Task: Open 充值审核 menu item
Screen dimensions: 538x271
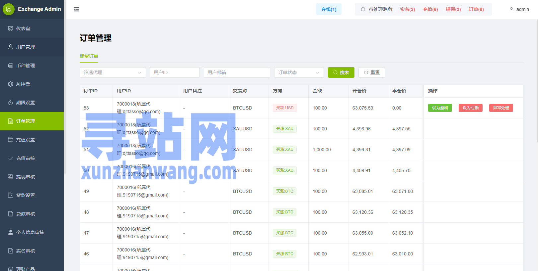Action: [x=32, y=158]
